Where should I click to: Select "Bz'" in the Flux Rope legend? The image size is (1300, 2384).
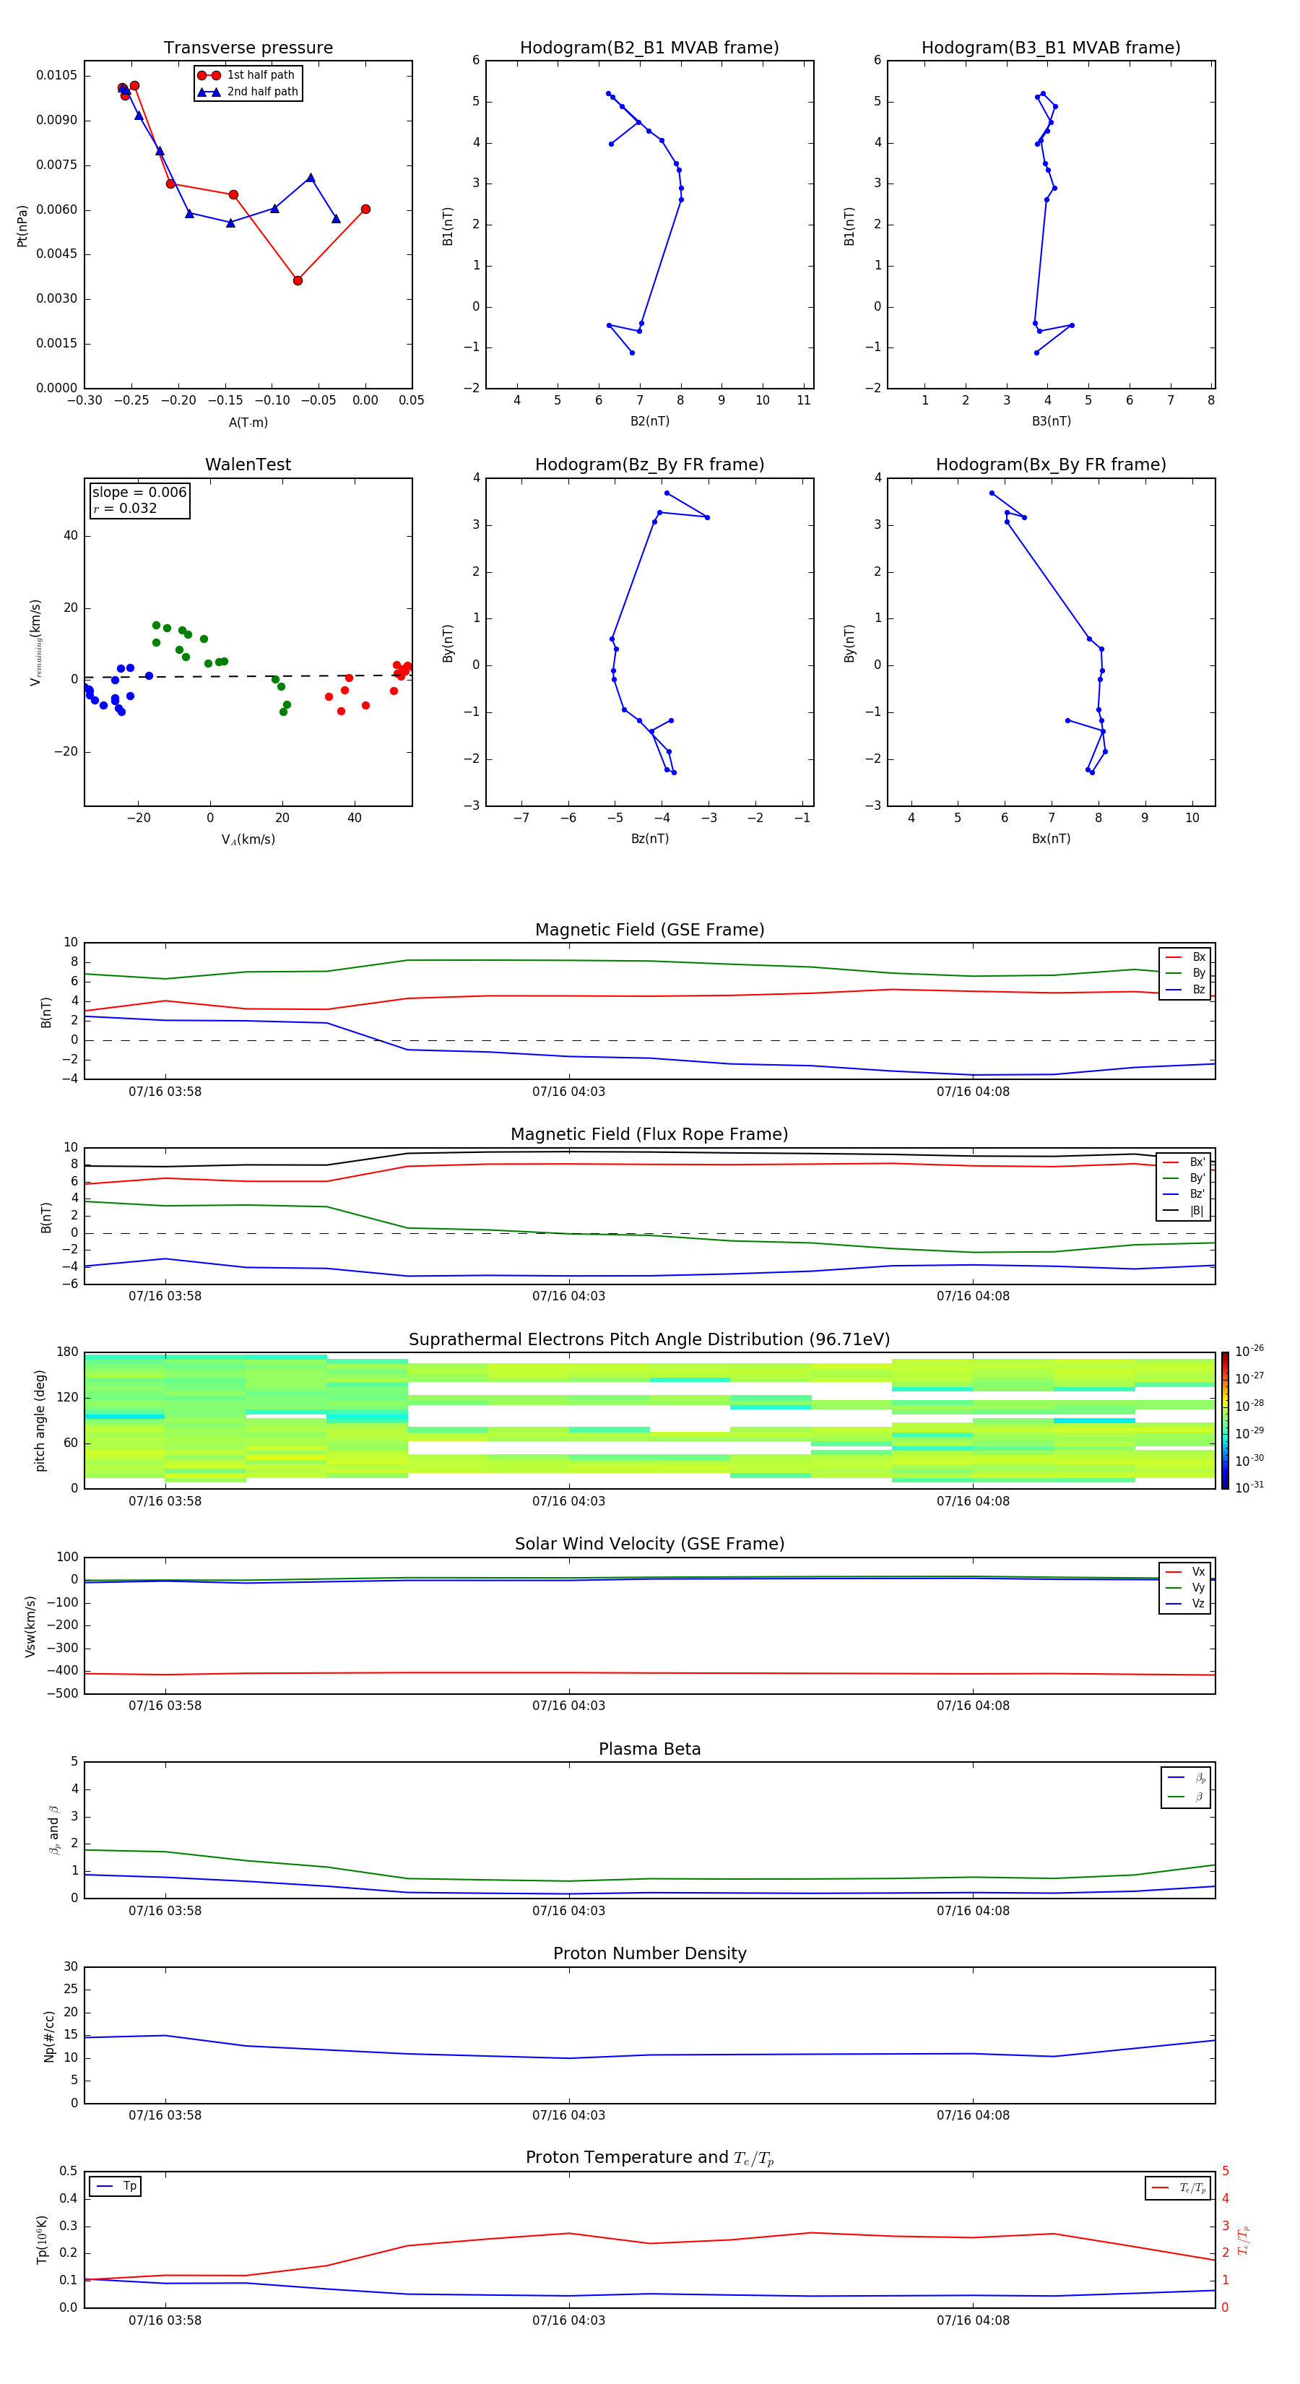[1184, 1194]
